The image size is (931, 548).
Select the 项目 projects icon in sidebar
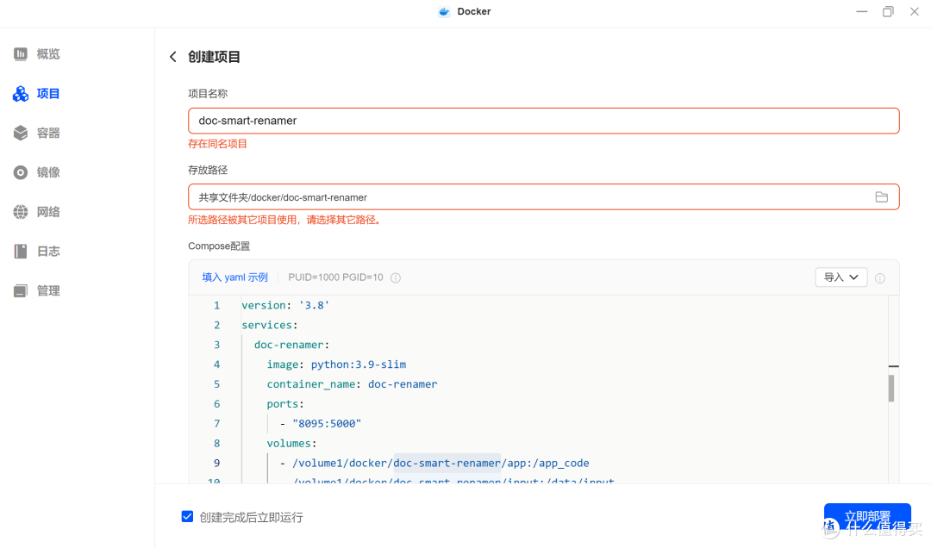pos(21,94)
